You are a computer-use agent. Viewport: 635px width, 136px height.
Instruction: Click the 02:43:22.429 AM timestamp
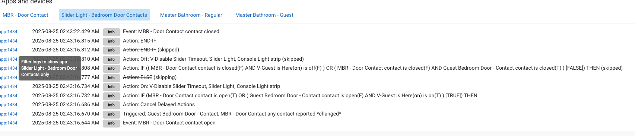[66, 32]
